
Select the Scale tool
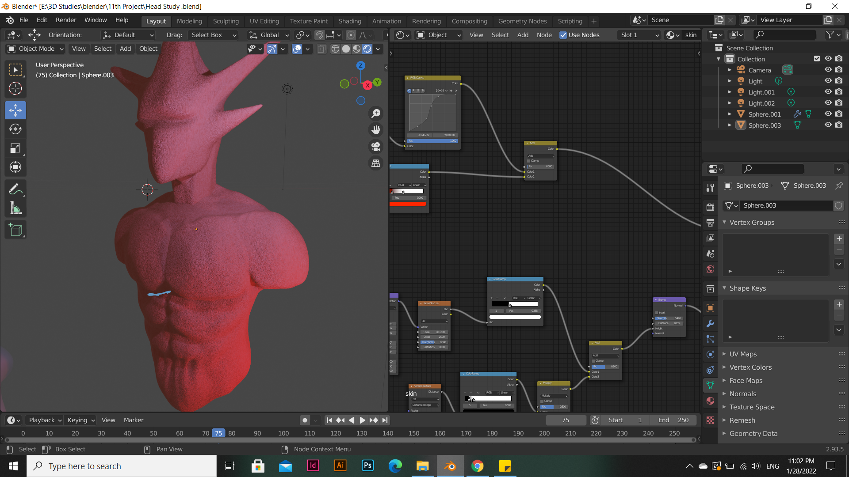(x=15, y=148)
